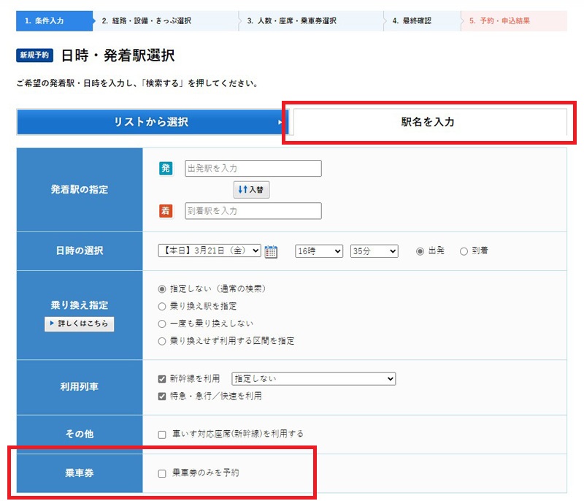Choose 乗り換え駅を指定 radio option
Viewport: 584px width, 501px height.
pos(162,307)
